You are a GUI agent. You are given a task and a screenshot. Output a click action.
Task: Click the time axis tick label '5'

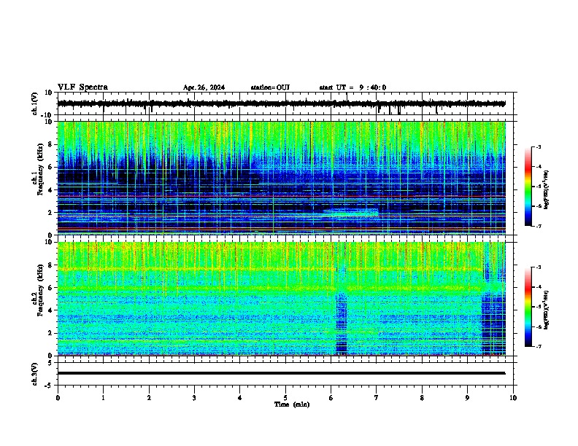(285, 398)
